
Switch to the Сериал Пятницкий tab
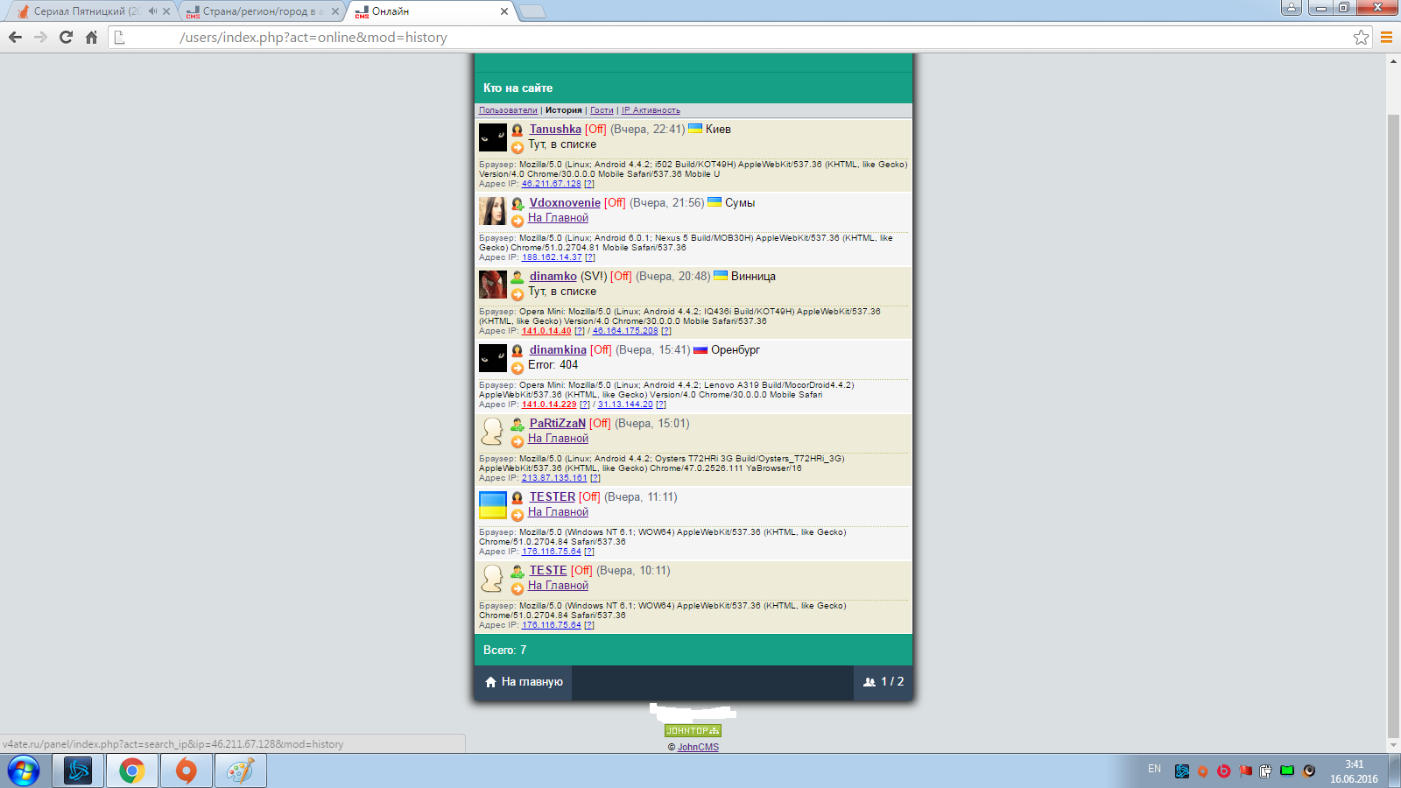tap(88, 11)
